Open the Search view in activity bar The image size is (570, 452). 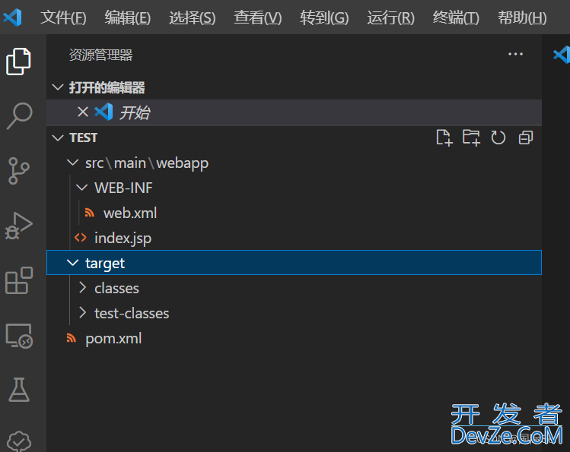tap(19, 115)
